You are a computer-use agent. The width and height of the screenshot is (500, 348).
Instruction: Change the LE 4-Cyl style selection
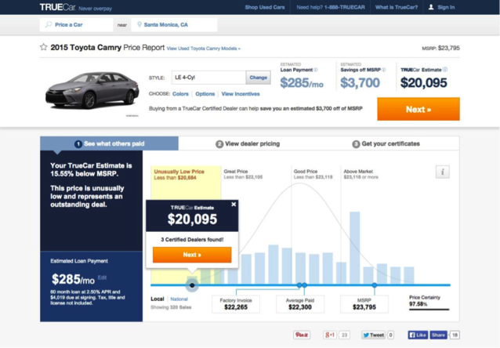click(x=258, y=78)
